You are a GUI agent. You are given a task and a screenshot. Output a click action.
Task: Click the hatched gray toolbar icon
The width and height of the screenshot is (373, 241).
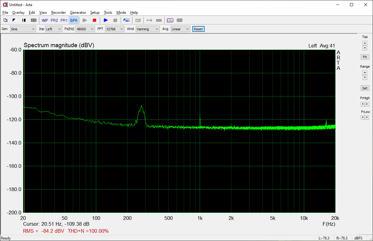coord(138,20)
